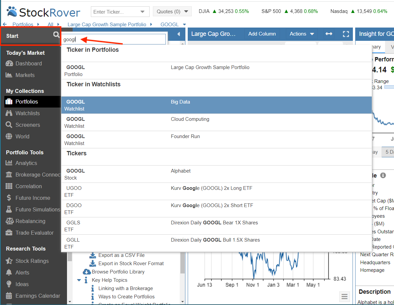
Task: Expand the Portfolios breadcrumb arrow
Action: point(38,24)
